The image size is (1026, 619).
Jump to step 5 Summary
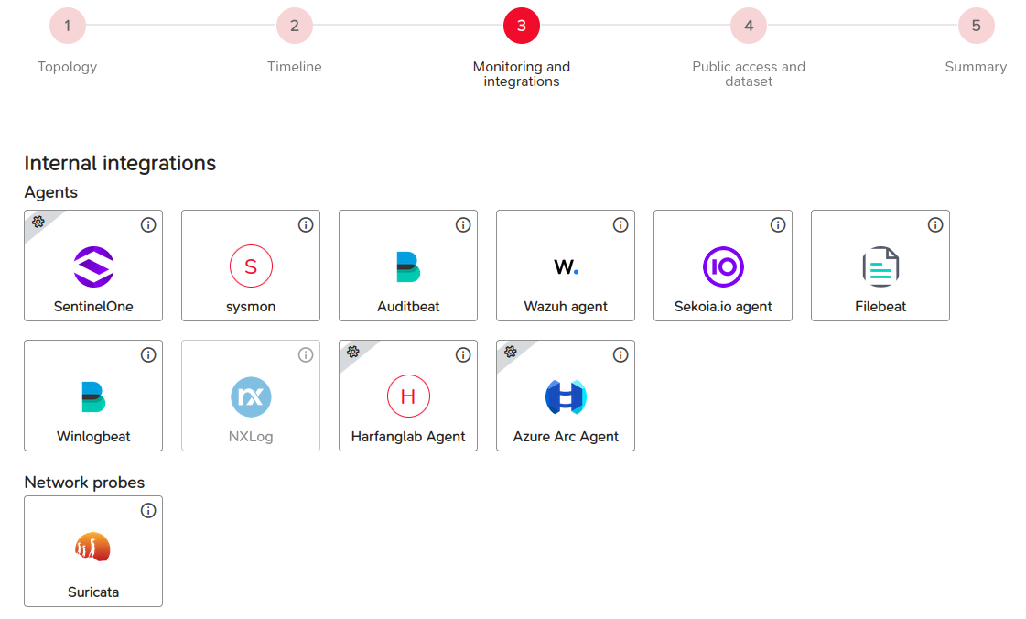tap(977, 26)
